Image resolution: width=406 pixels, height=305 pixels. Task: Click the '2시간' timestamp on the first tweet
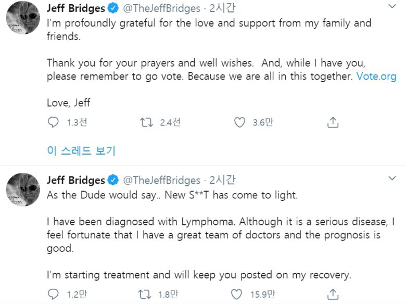(x=222, y=8)
